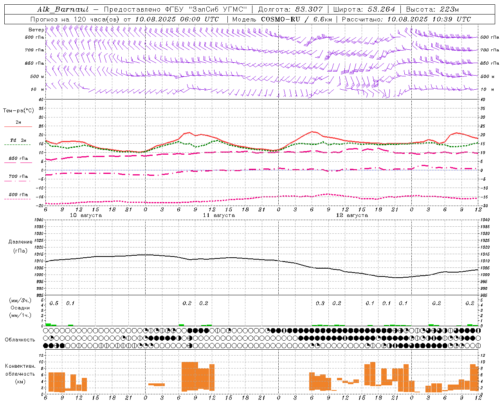Image resolution: width=501 pixels, height=401 pixels.
Task: Click the 10 августа date label
Action: point(86,215)
